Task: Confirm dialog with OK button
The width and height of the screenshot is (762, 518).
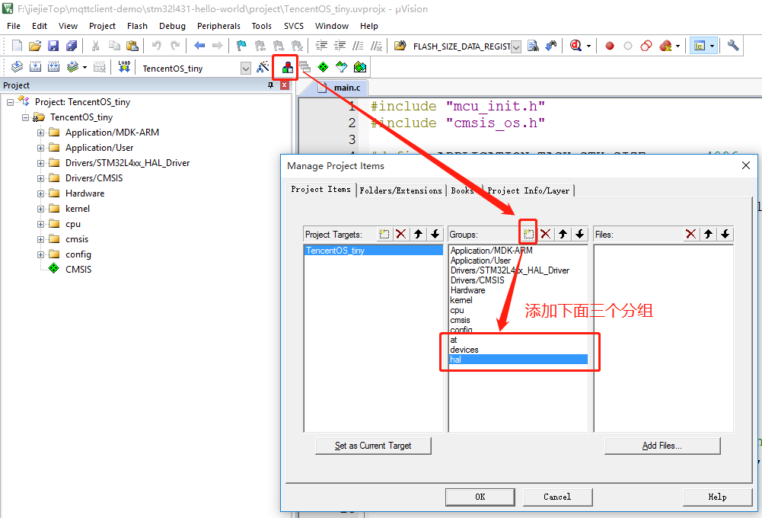Action: [480, 497]
